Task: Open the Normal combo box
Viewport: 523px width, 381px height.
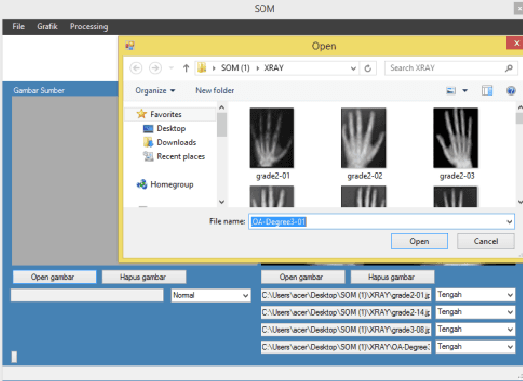Action: coord(211,295)
